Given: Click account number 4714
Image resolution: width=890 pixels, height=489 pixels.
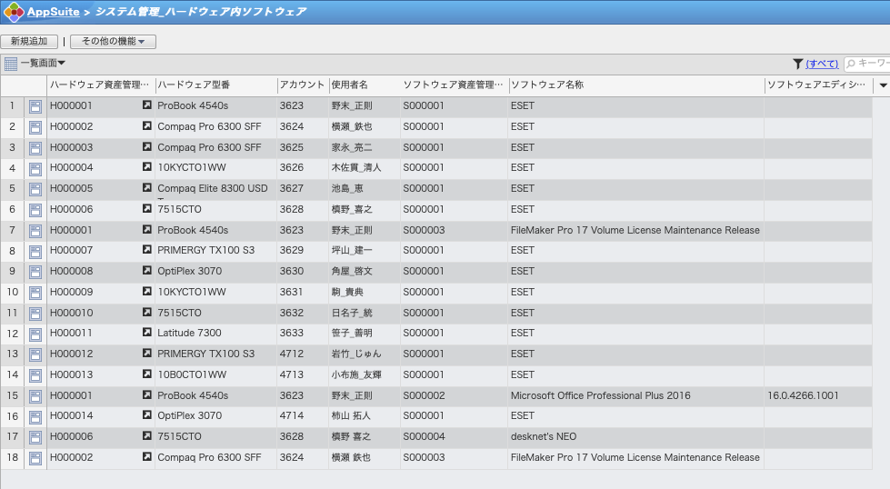Looking at the screenshot, I should (291, 415).
